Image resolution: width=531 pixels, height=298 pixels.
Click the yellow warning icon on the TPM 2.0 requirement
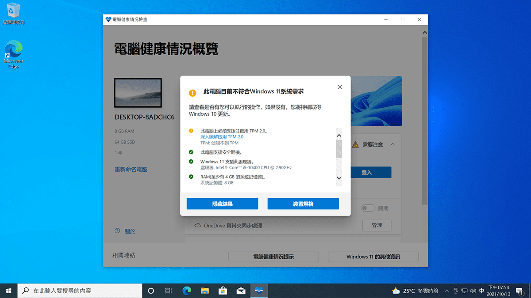[x=192, y=131]
